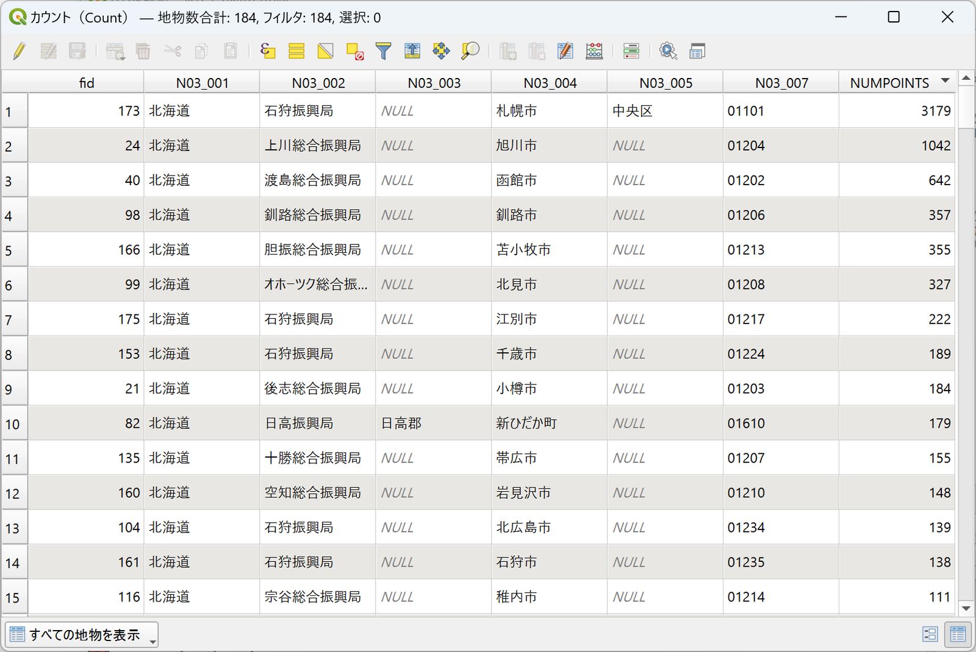Click pan map to selected rows icon
Viewport: 976px width, 652px height.
coord(441,51)
